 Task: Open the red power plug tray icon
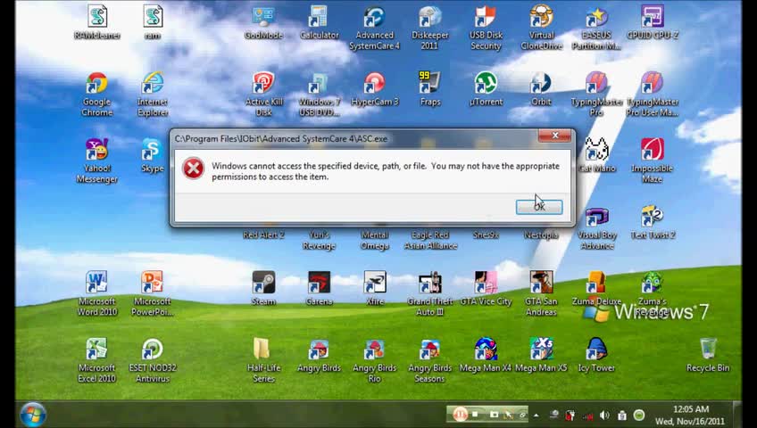(x=570, y=415)
